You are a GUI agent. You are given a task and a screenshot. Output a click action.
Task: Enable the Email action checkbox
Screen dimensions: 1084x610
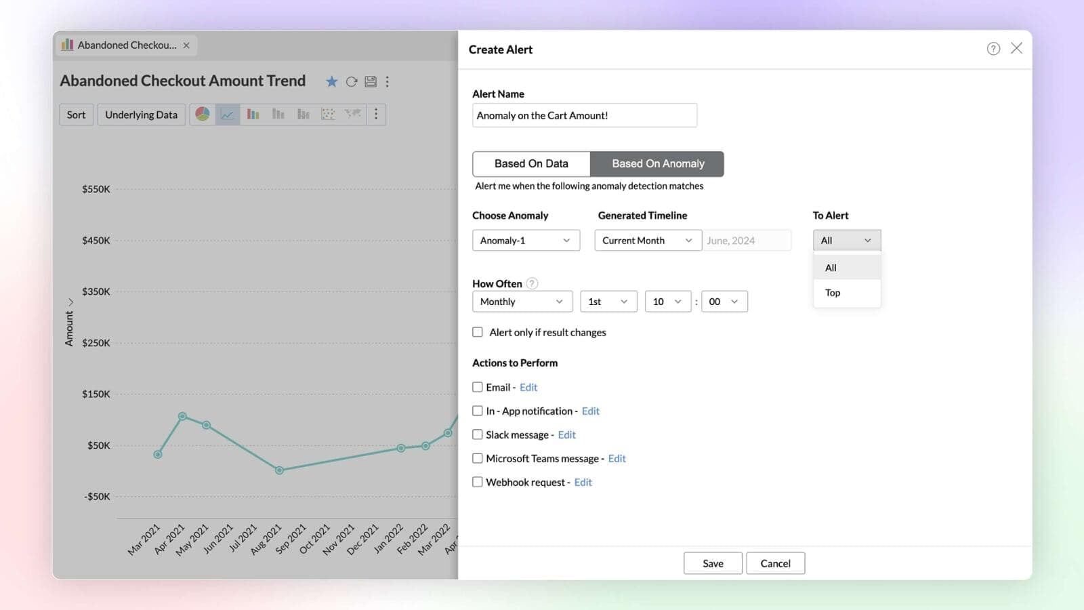[x=478, y=387]
